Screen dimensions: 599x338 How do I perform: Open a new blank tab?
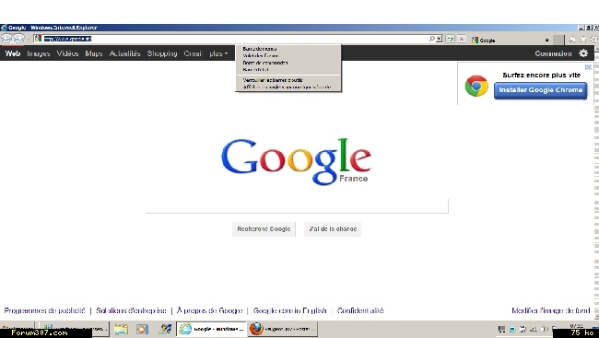pos(558,40)
